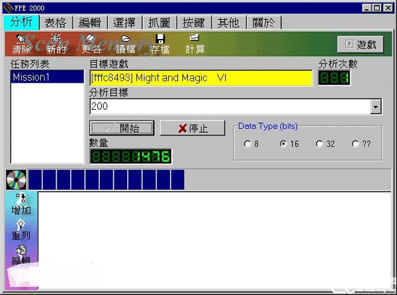Click the 停止 (Stop) button

pyautogui.click(x=193, y=128)
